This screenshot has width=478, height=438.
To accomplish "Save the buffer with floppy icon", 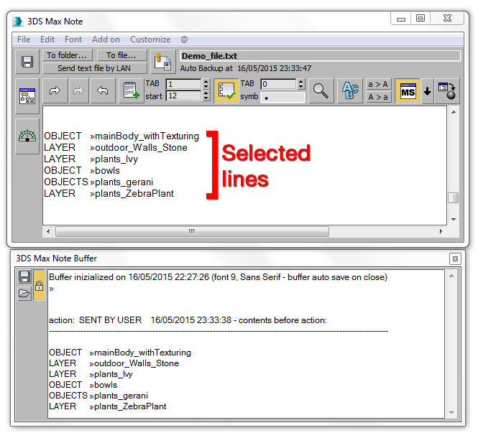I will coord(24,276).
